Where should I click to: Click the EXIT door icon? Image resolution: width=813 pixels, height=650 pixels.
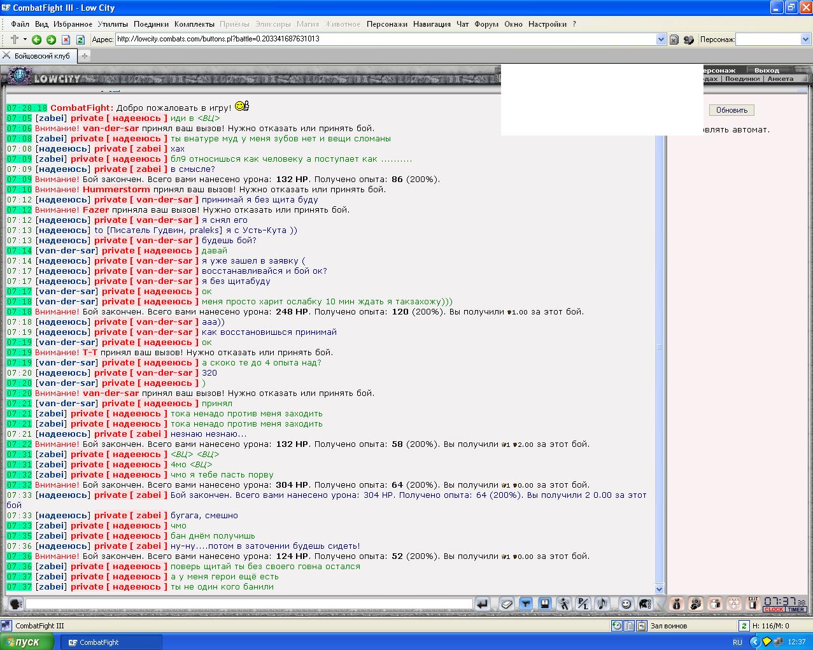(x=754, y=604)
